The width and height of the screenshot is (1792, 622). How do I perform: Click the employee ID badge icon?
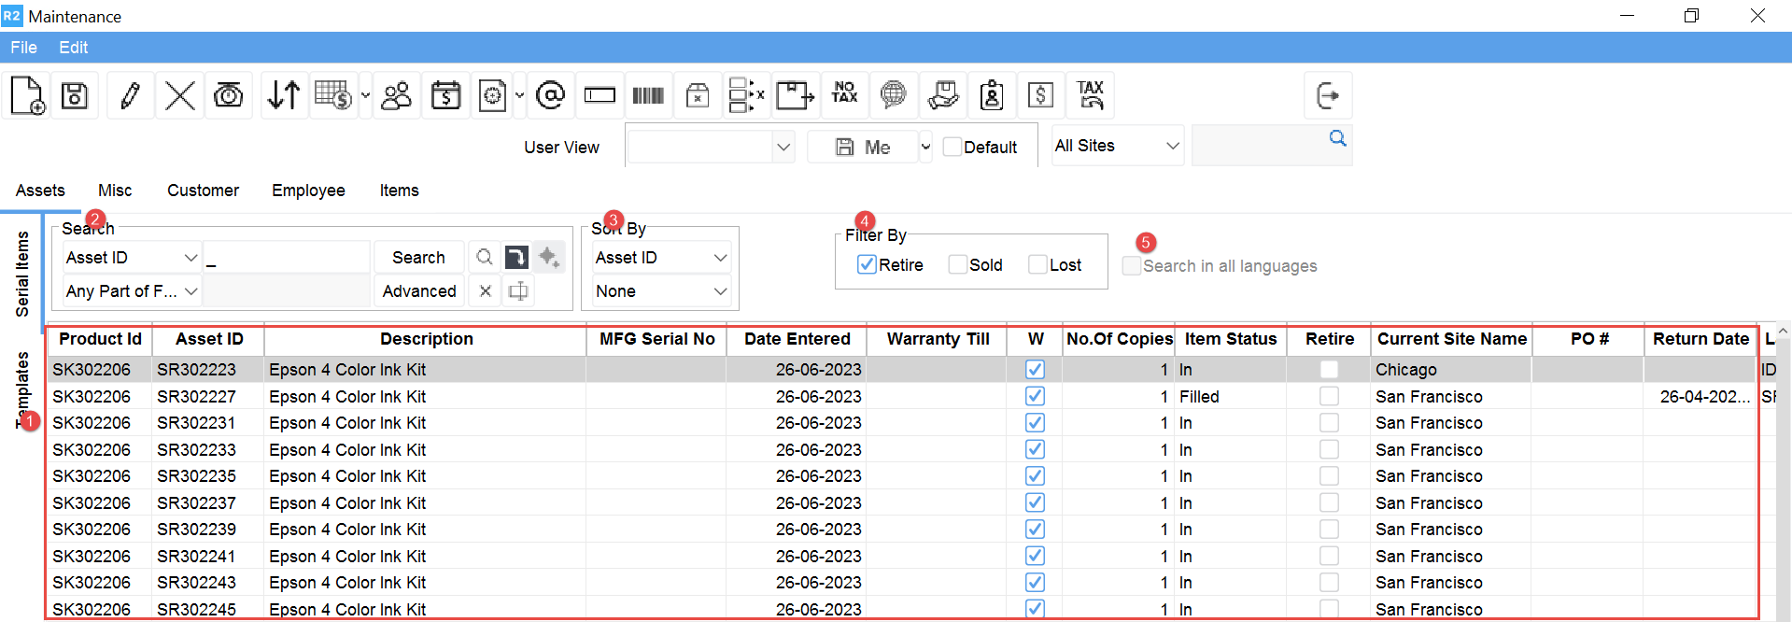(992, 95)
